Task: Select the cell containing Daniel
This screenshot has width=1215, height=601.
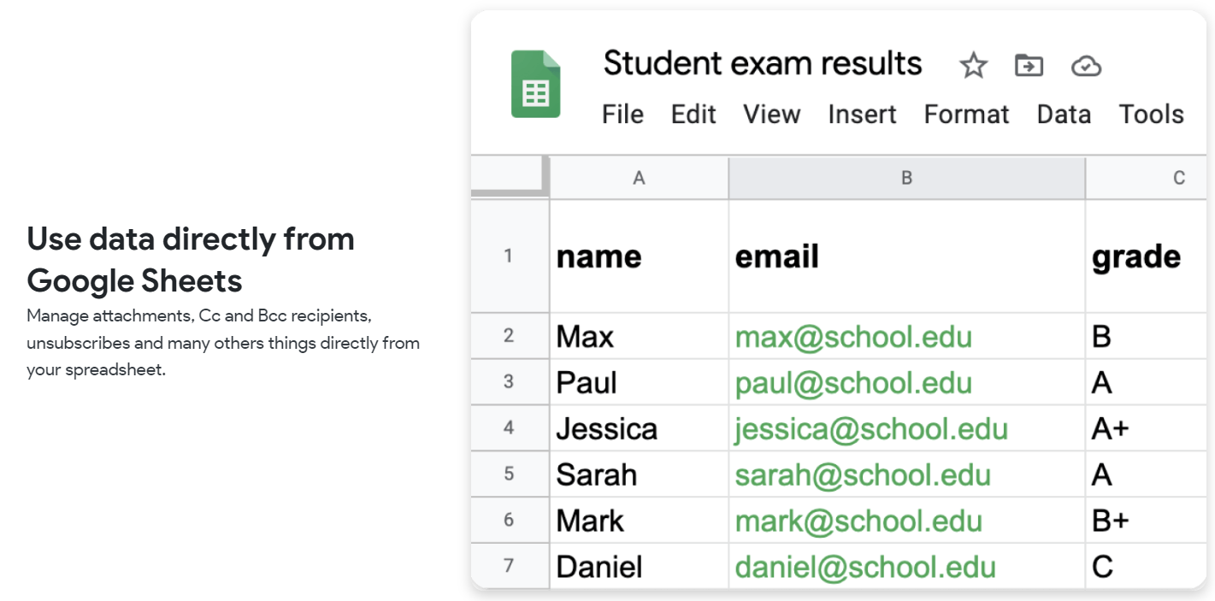Action: point(638,566)
